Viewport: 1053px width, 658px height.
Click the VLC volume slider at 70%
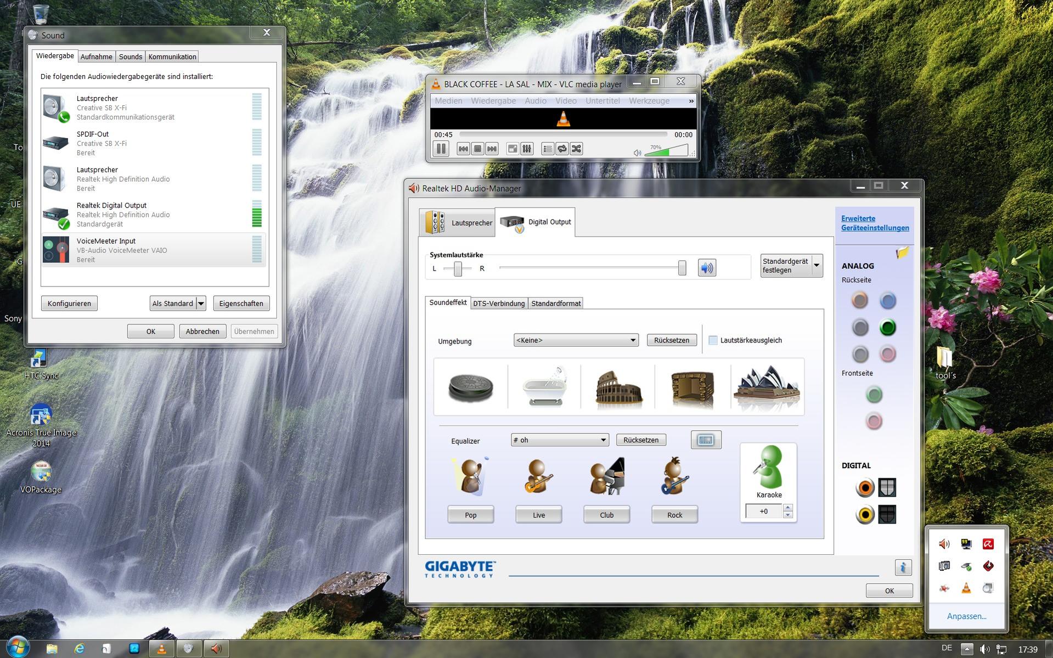[x=666, y=150]
